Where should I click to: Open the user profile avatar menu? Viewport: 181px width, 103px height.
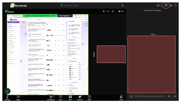[176, 5]
